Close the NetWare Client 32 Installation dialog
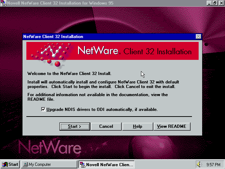The image size is (225, 169). [198, 37]
